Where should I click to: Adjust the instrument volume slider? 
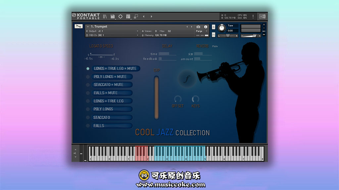coord(251,36)
